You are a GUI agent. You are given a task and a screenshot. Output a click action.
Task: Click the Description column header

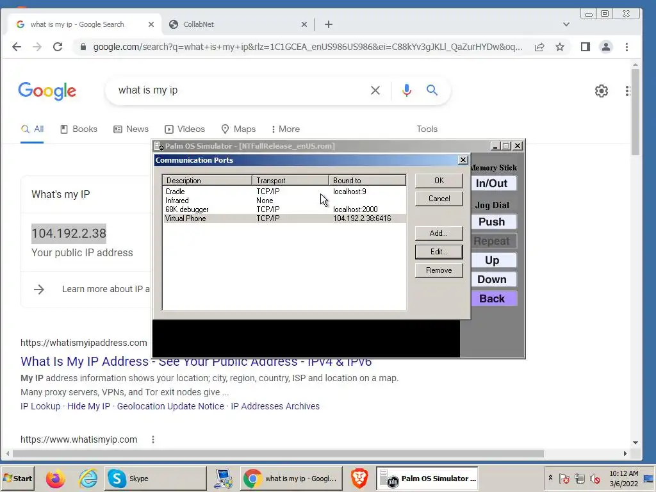(x=207, y=180)
